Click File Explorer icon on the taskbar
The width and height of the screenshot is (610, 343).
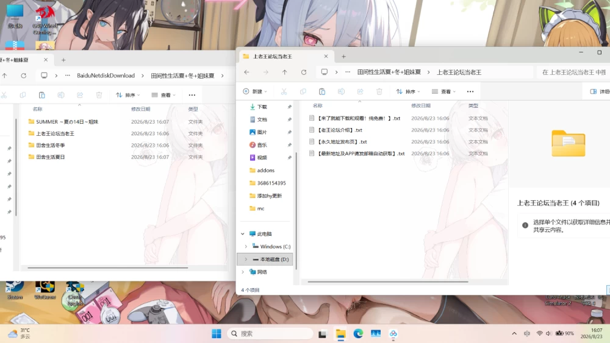(x=341, y=333)
